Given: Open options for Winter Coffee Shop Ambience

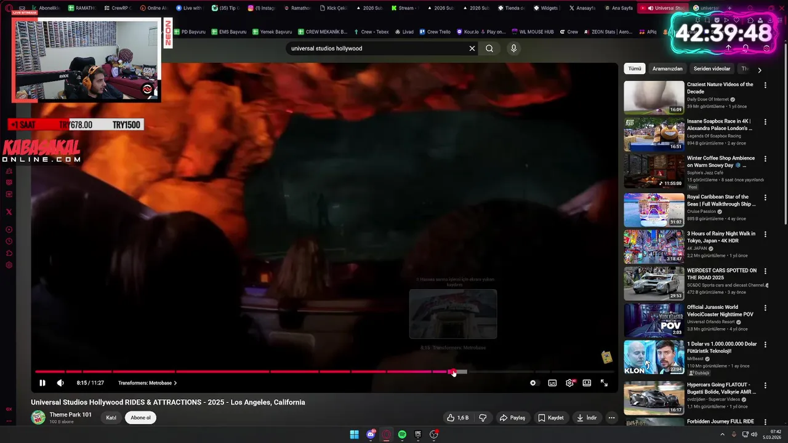Looking at the screenshot, I should point(765,159).
